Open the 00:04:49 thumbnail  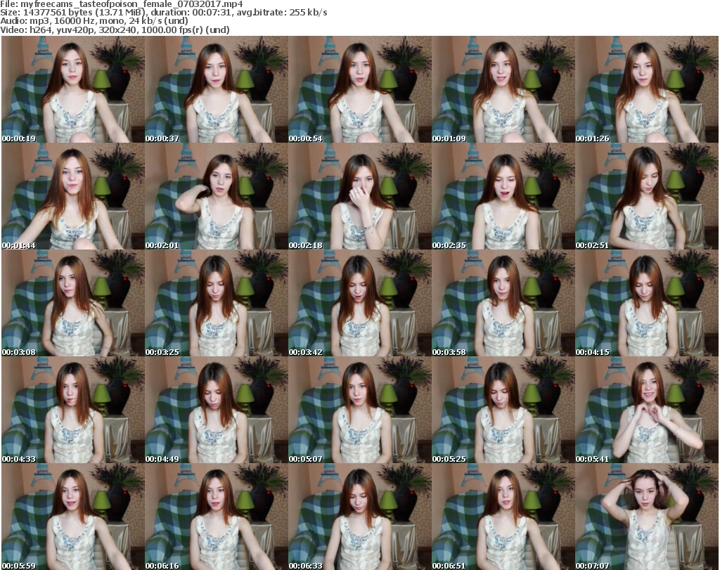pos(217,410)
